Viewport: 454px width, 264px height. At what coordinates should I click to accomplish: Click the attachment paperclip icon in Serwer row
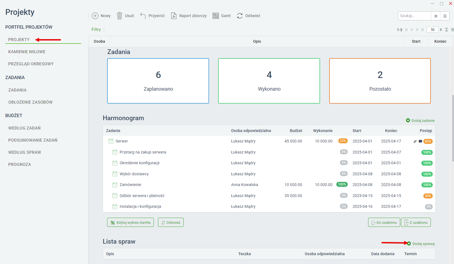click(x=415, y=141)
